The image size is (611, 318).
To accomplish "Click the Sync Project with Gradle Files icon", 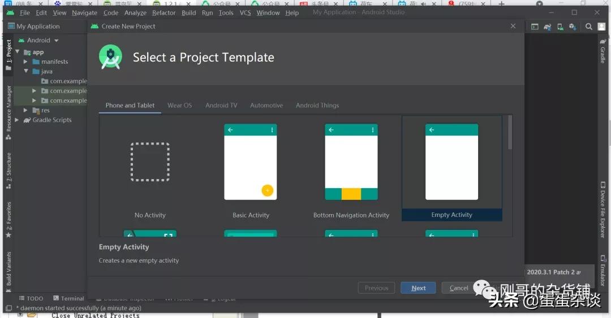I will pos(547,27).
